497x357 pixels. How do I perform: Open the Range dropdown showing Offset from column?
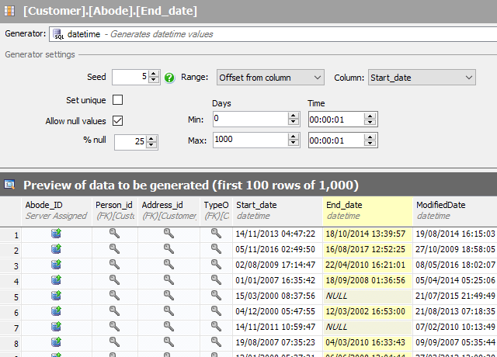(270, 78)
